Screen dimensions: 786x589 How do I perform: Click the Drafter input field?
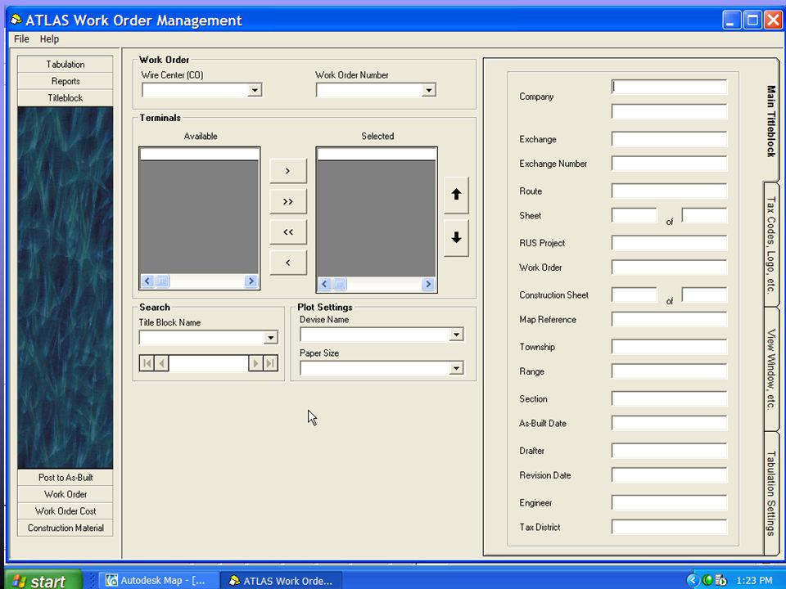(669, 451)
